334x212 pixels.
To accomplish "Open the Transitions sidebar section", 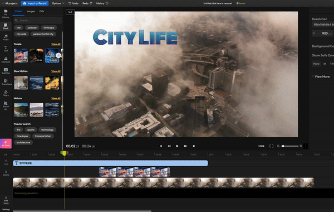I will click(6, 82).
